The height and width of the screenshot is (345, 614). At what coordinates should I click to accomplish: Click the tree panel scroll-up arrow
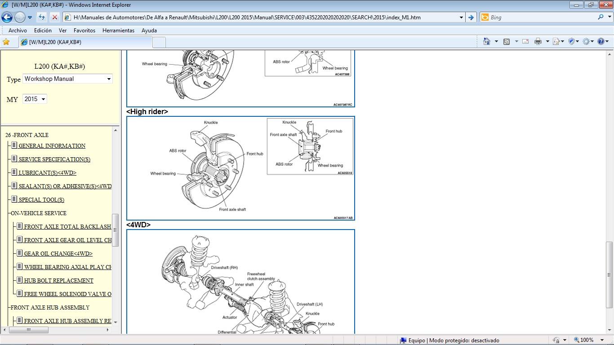[116, 130]
